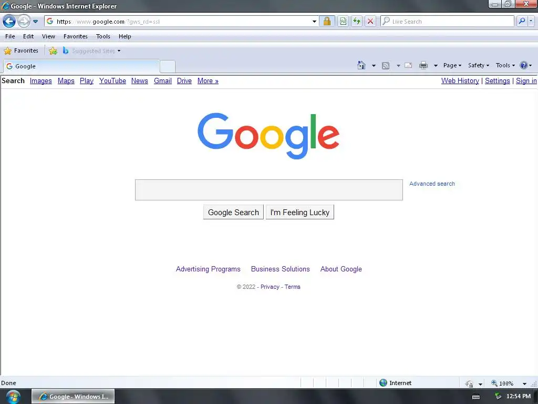Click the Google logo
Image resolution: width=538 pixels, height=404 pixels.
[268, 136]
